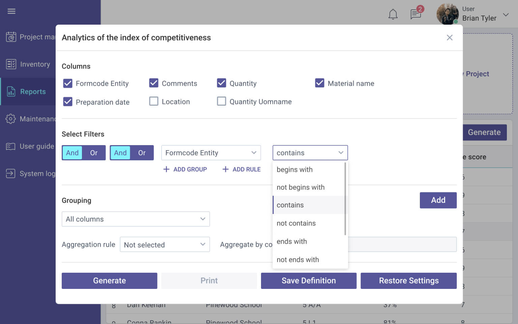Image resolution: width=518 pixels, height=324 pixels.
Task: Check the Quantity Uomname checkbox
Action: click(222, 101)
